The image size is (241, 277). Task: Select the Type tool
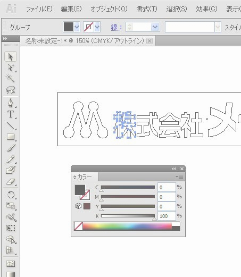(x=11, y=114)
